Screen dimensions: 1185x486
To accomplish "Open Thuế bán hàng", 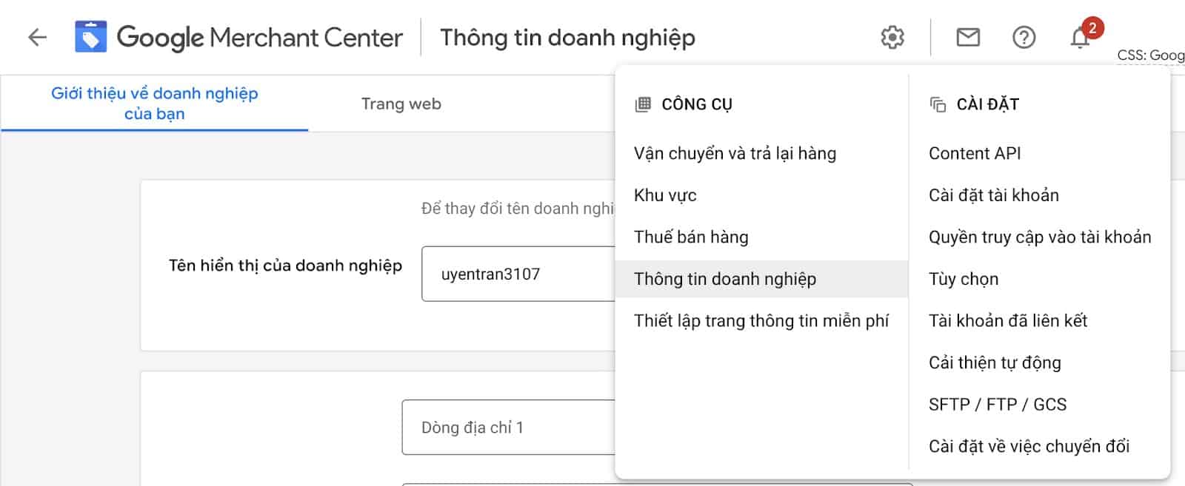I will pyautogui.click(x=691, y=237).
